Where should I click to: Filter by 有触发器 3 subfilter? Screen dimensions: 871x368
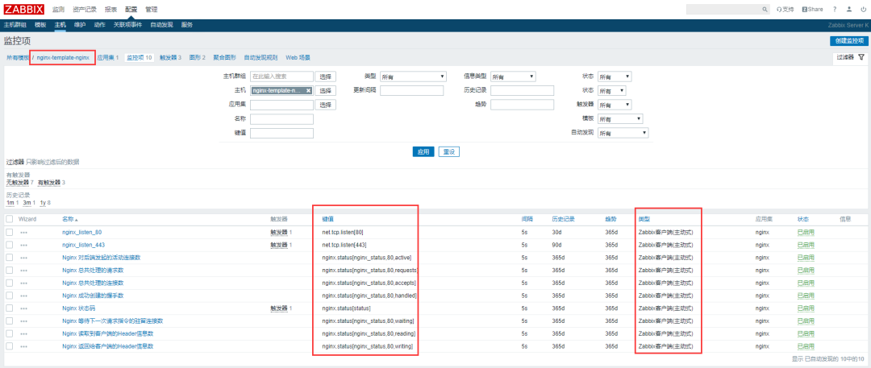click(51, 183)
